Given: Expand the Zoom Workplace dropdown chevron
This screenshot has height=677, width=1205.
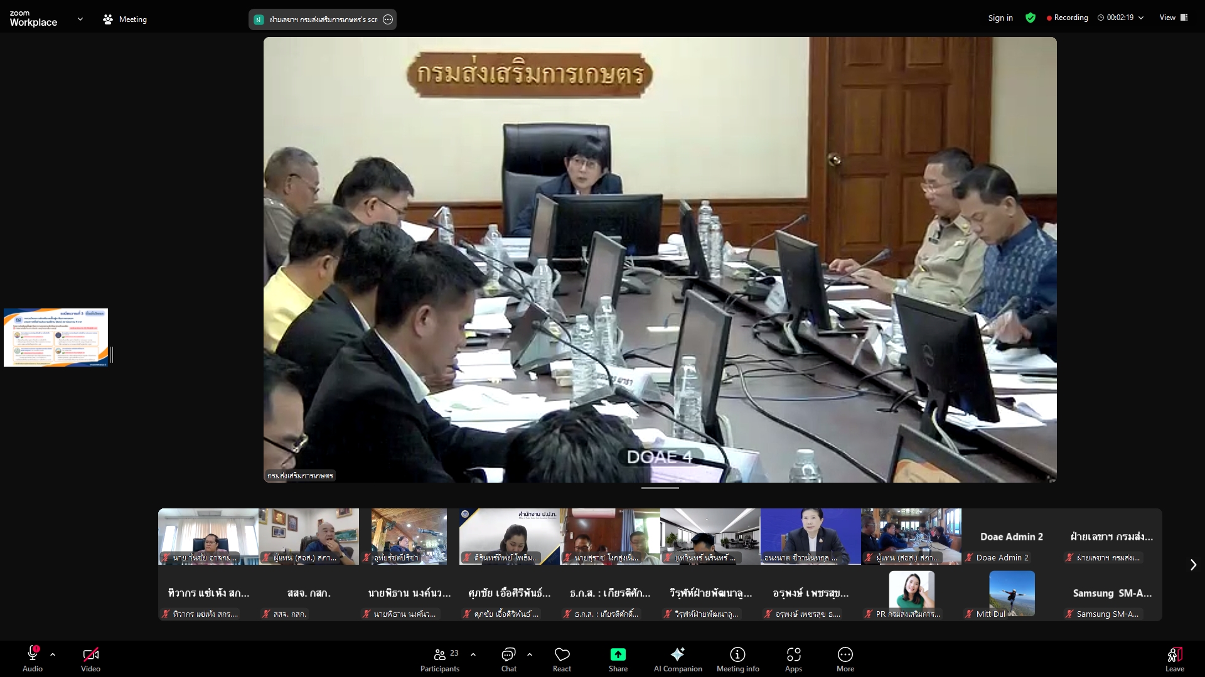Looking at the screenshot, I should pos(80,19).
